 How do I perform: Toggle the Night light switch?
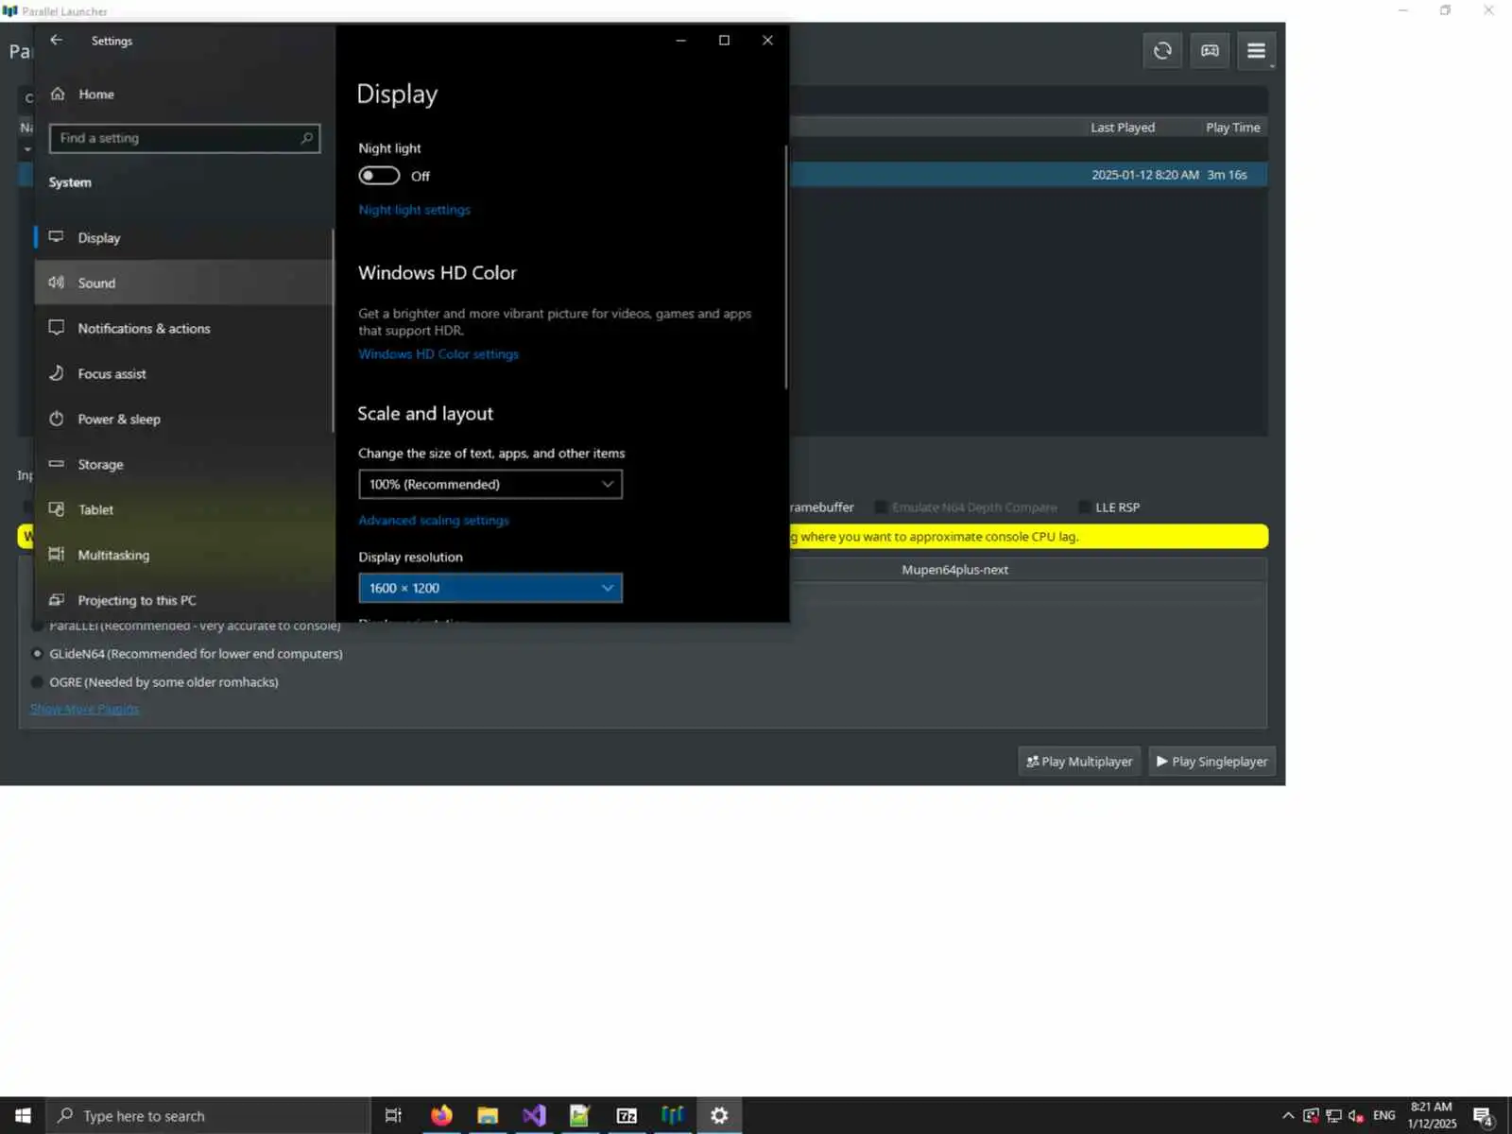coord(379,176)
